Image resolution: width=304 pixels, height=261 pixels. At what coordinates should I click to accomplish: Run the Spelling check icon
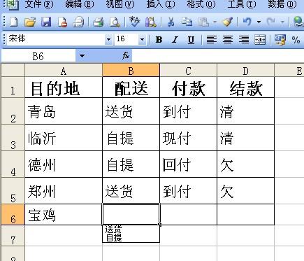pos(134,22)
